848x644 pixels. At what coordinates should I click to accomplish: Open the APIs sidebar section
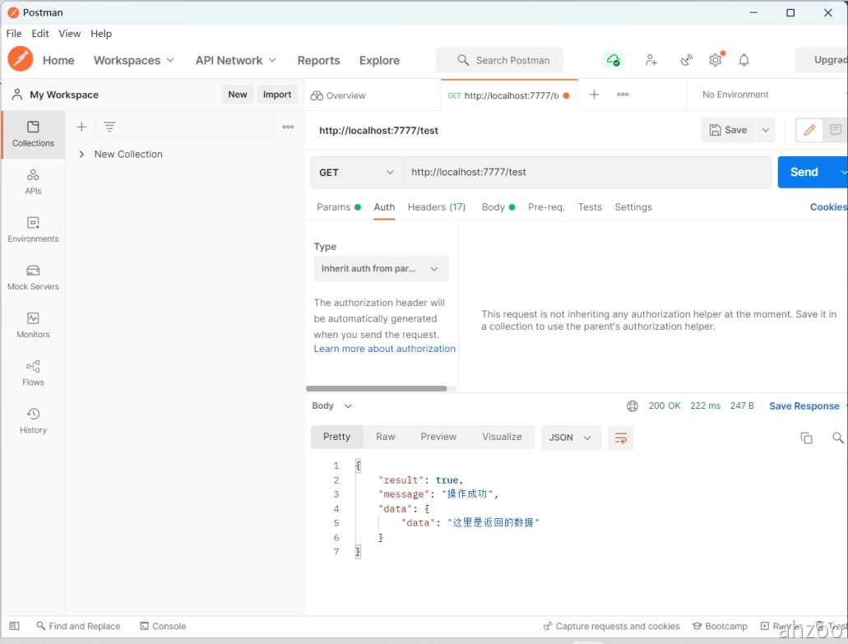(x=33, y=181)
